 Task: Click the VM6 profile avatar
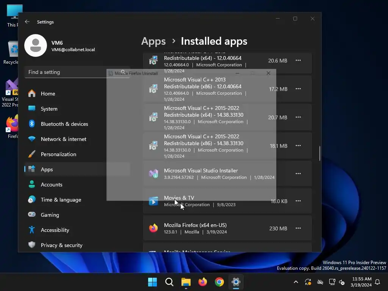click(36, 45)
